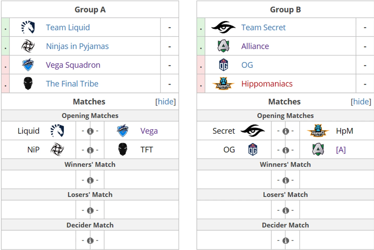Image resolution: width=374 pixels, height=250 pixels.
Task: Click the Hippomaniacs logo in Group B standings
Action: (x=223, y=84)
